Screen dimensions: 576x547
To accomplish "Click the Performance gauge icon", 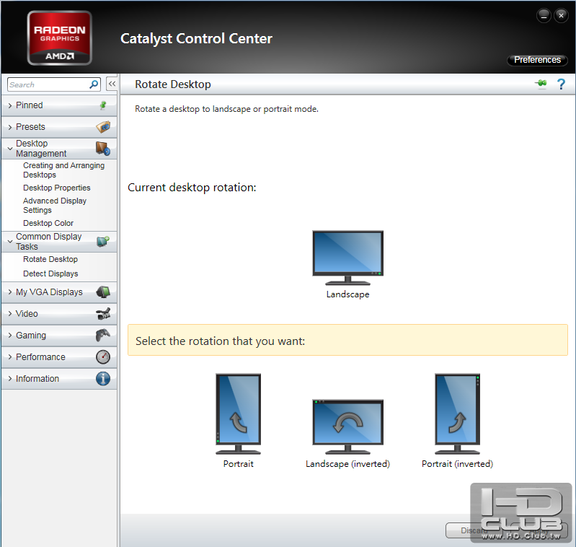I will (x=103, y=357).
